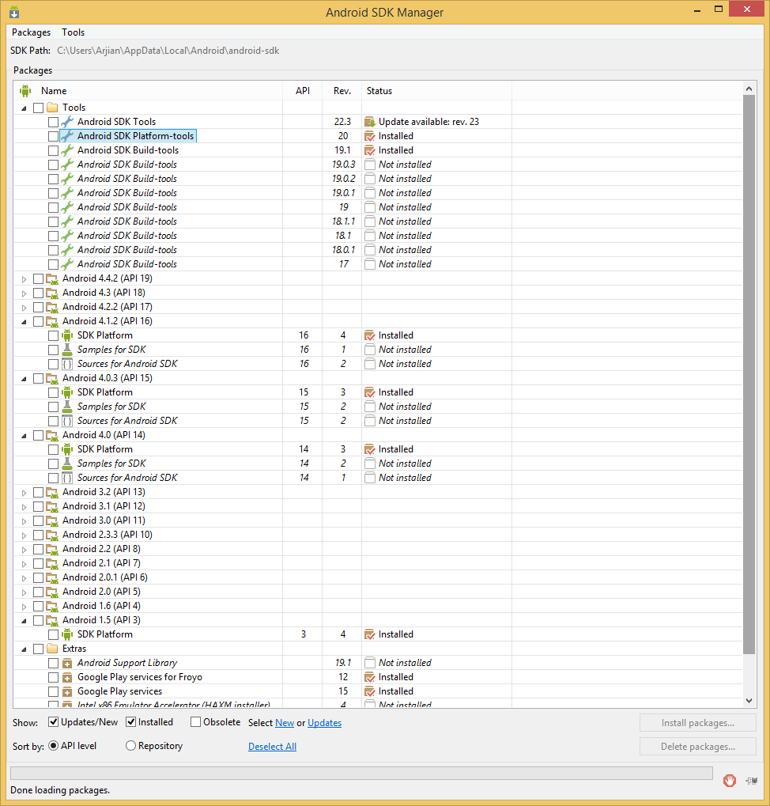Image resolution: width=770 pixels, height=806 pixels.
Task: Click the Status column header
Action: tap(436, 91)
